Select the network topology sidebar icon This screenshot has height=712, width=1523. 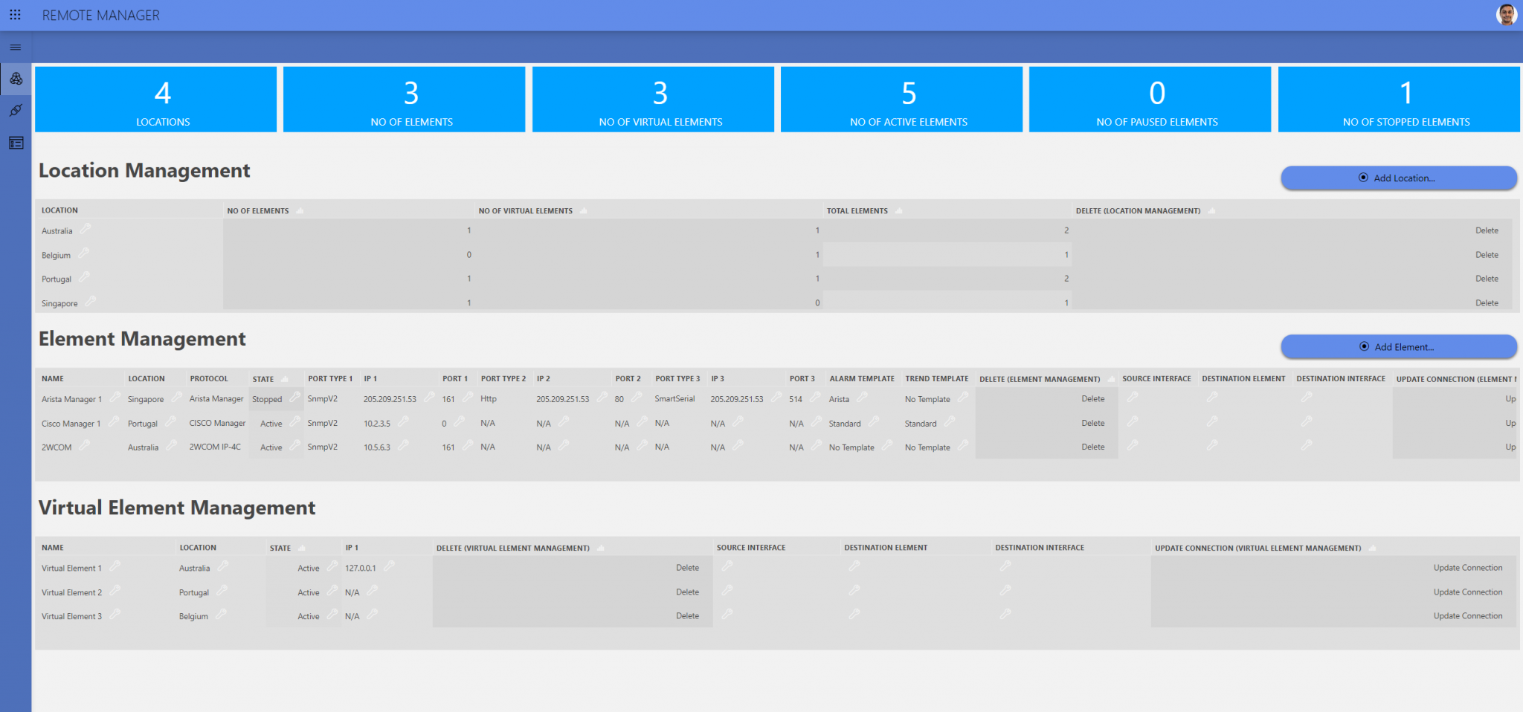point(15,79)
